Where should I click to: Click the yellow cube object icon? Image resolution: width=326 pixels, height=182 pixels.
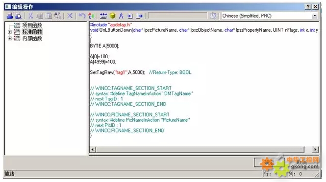coord(112,16)
